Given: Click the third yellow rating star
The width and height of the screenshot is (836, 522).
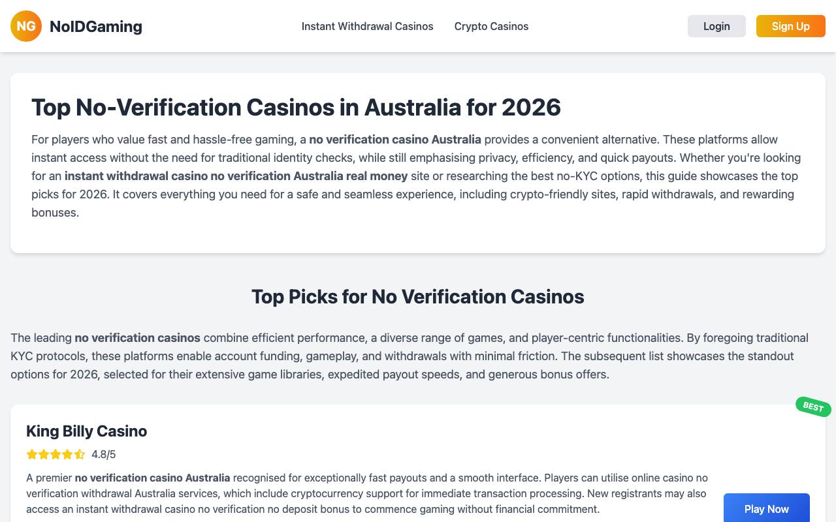Looking at the screenshot, I should [x=56, y=454].
